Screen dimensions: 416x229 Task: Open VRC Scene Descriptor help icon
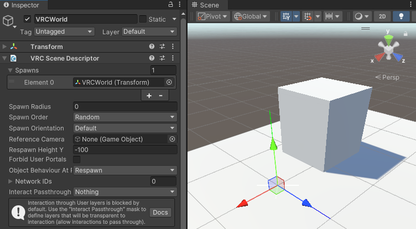[152, 58]
